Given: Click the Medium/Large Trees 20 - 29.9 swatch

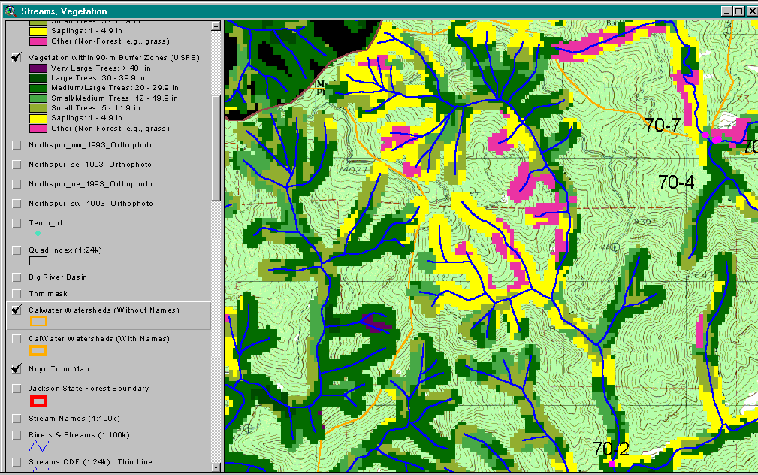Looking at the screenshot, I should pos(38,89).
